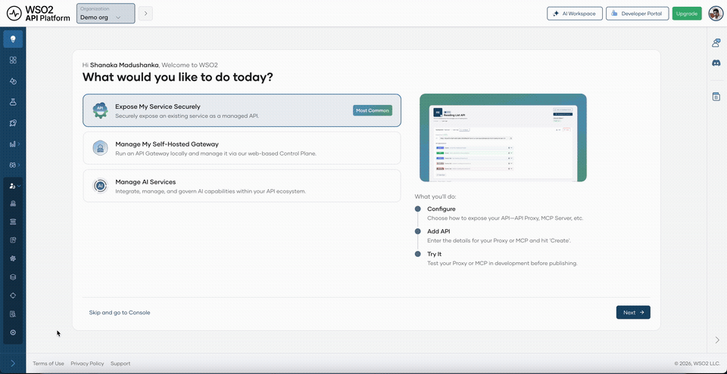Screen dimensions: 727x374
Task: Collapse the people admin sidebar section arrow
Action: (x=19, y=186)
